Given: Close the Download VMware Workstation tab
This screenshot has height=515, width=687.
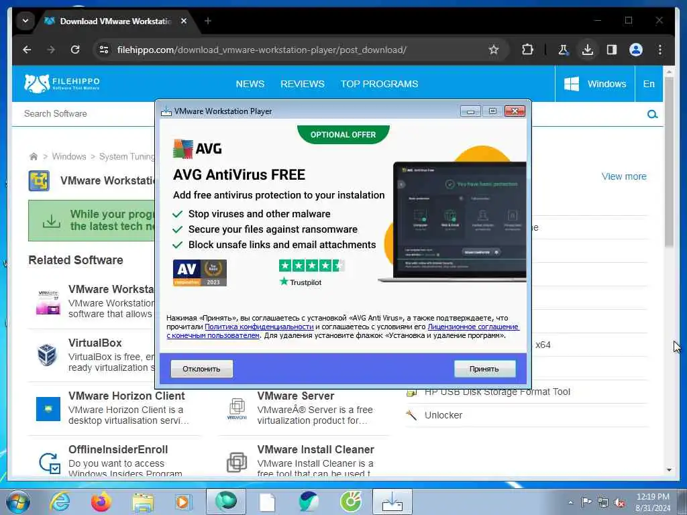Looking at the screenshot, I should 184,21.
